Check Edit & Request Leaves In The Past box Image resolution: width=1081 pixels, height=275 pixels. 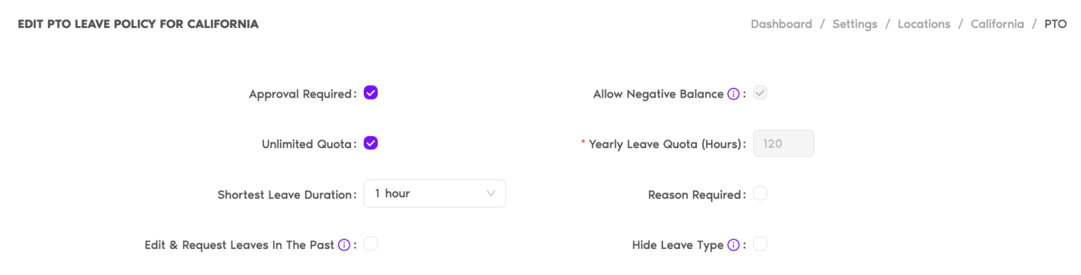click(x=371, y=244)
